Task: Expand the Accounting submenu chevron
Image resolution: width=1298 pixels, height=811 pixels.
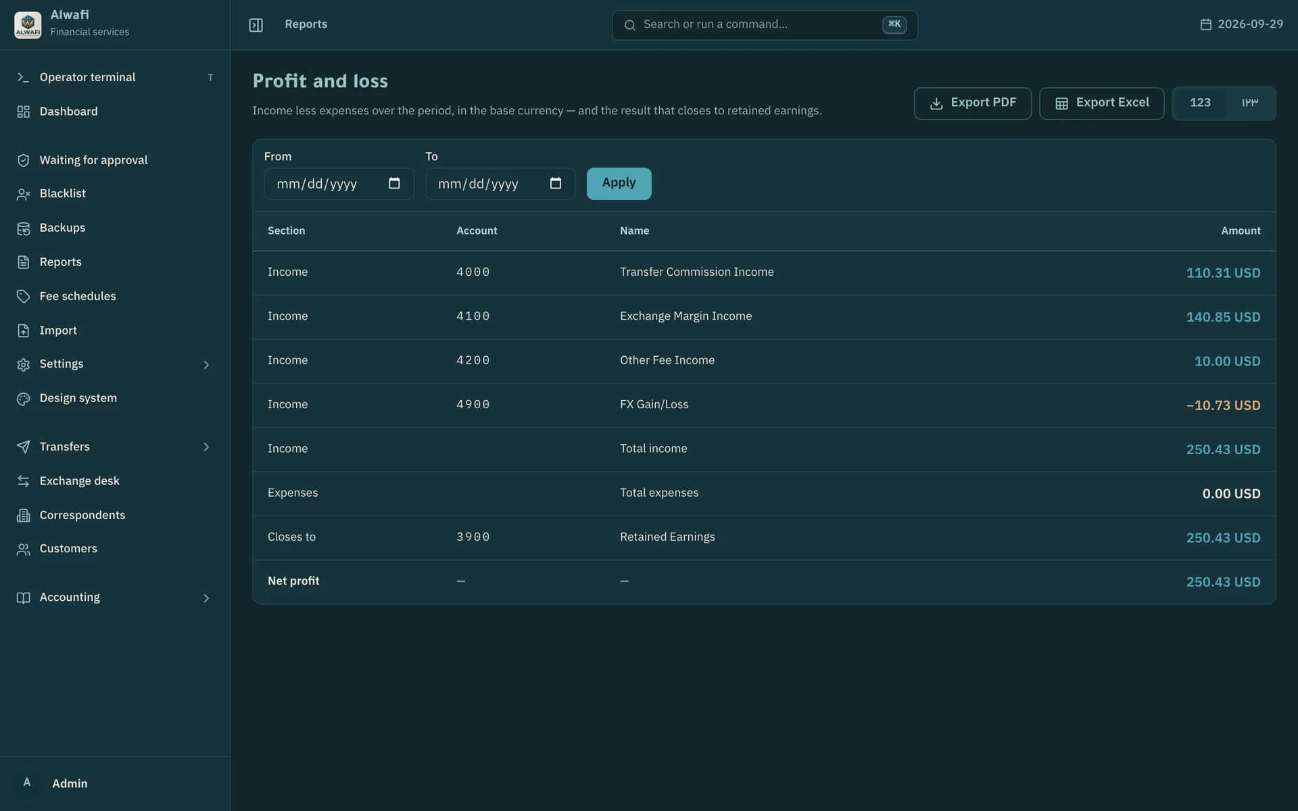Action: pyautogui.click(x=206, y=598)
